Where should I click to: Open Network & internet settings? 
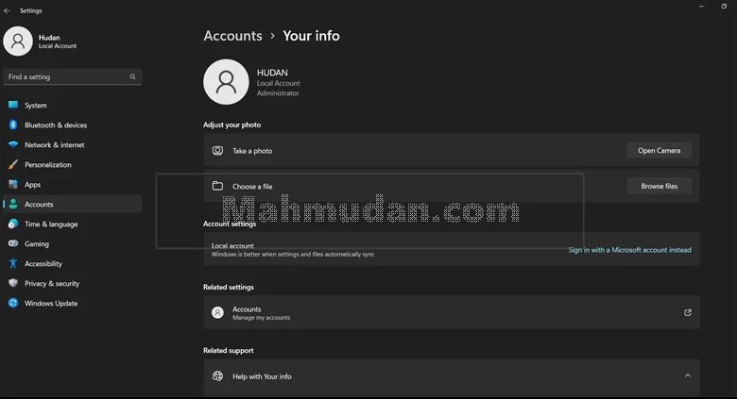pos(73,144)
